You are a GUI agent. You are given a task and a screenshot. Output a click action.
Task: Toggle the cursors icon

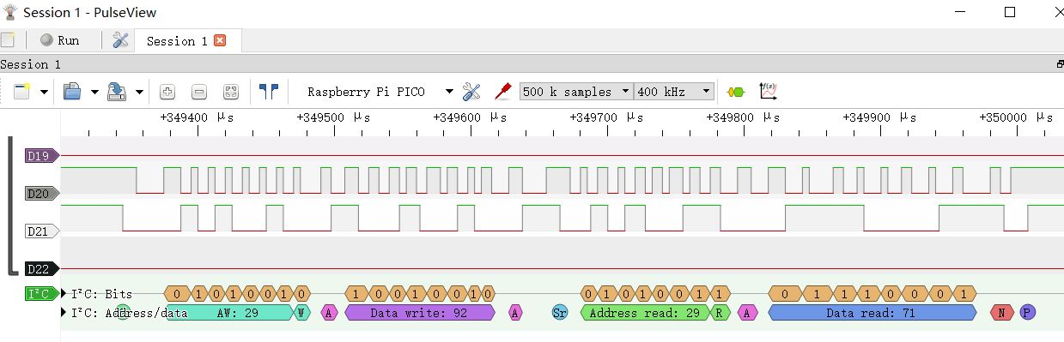click(x=269, y=91)
